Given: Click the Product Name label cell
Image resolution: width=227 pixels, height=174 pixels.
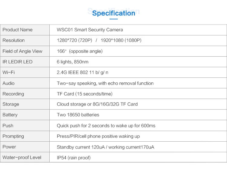Looking at the screenshot, I should pyautogui.click(x=18, y=30).
